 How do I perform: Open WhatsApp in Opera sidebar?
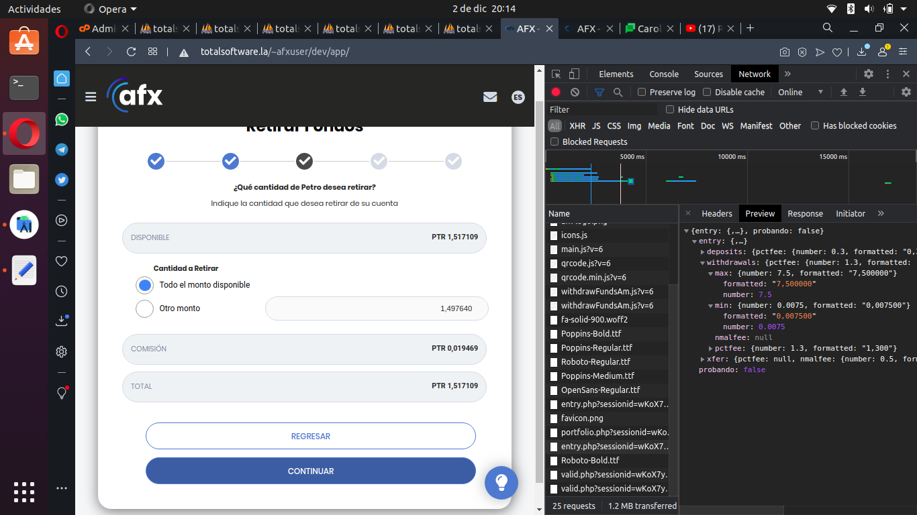62,119
